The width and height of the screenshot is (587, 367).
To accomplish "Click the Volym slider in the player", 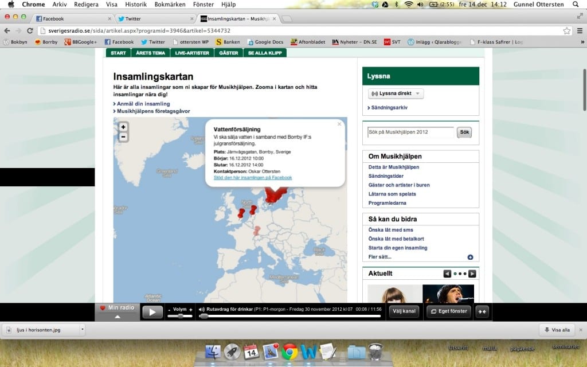I will tap(181, 316).
